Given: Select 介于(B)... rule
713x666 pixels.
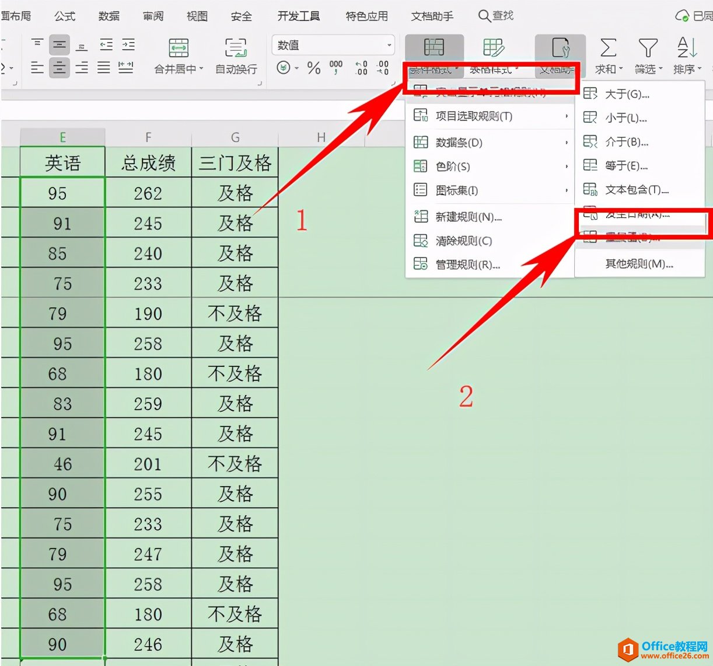Looking at the screenshot, I should tap(640, 141).
